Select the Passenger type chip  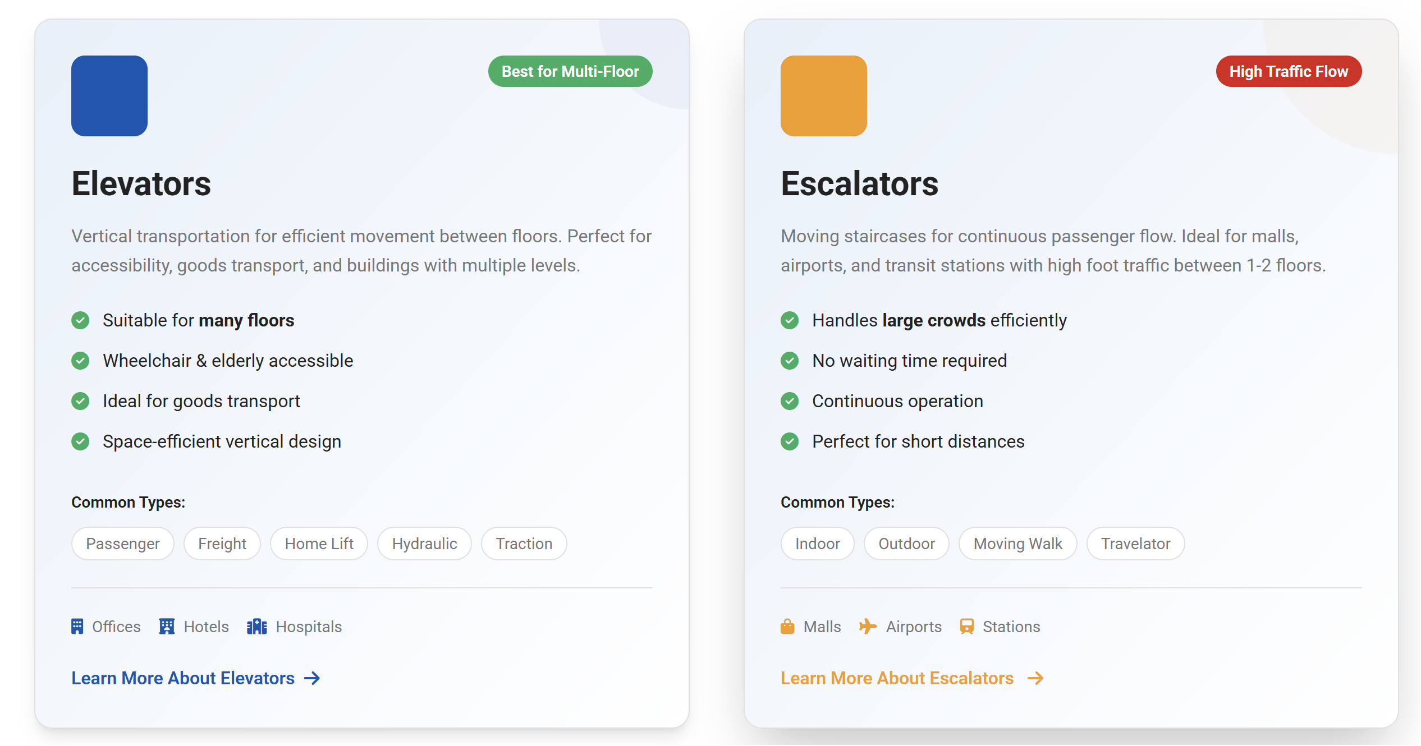(x=123, y=544)
